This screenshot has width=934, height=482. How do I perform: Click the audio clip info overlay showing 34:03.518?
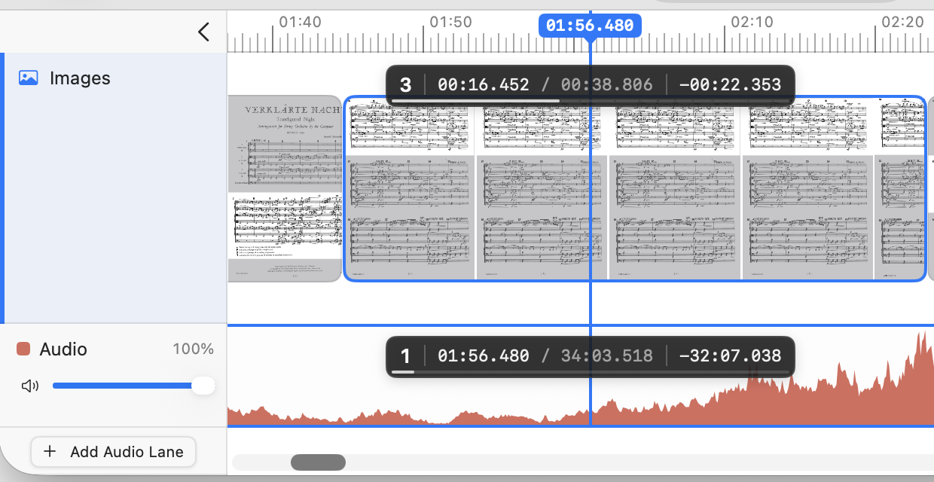[x=590, y=356]
